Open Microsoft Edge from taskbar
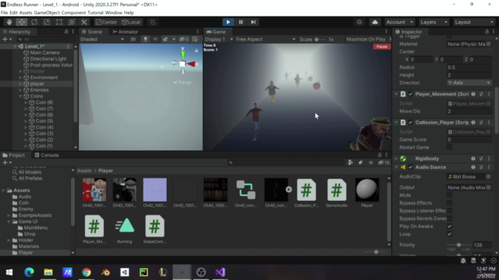Screen dimensions: 499x280 (29, 272)
